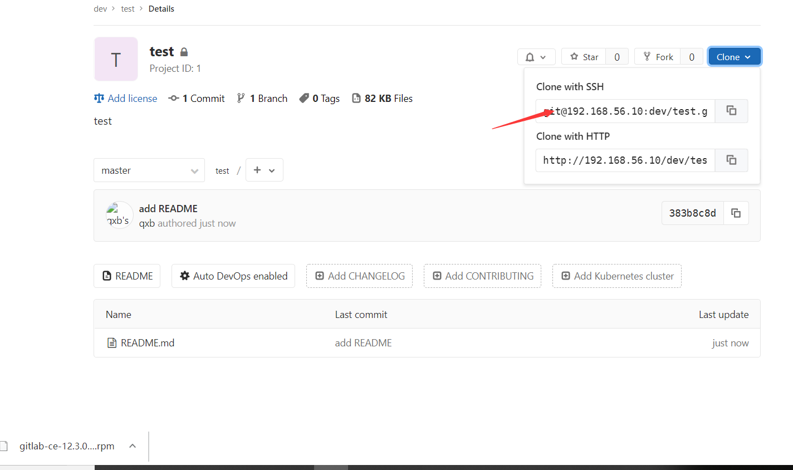Select the HTTP clone URL field

click(x=625, y=160)
